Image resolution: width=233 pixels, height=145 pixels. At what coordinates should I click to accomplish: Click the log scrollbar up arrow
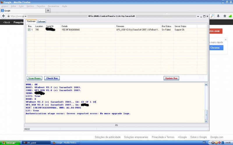coord(206,84)
